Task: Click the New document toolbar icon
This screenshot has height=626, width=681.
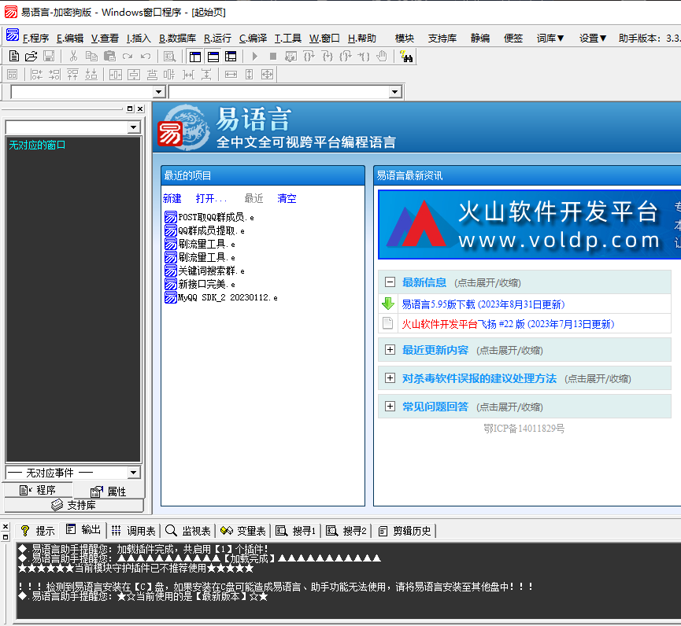Action: pos(14,57)
